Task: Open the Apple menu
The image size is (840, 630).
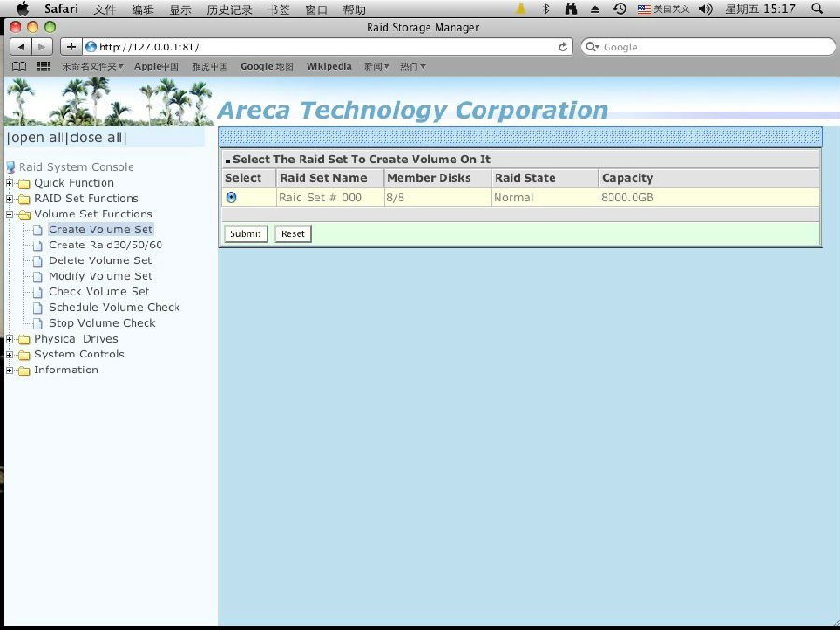Action: (22, 8)
